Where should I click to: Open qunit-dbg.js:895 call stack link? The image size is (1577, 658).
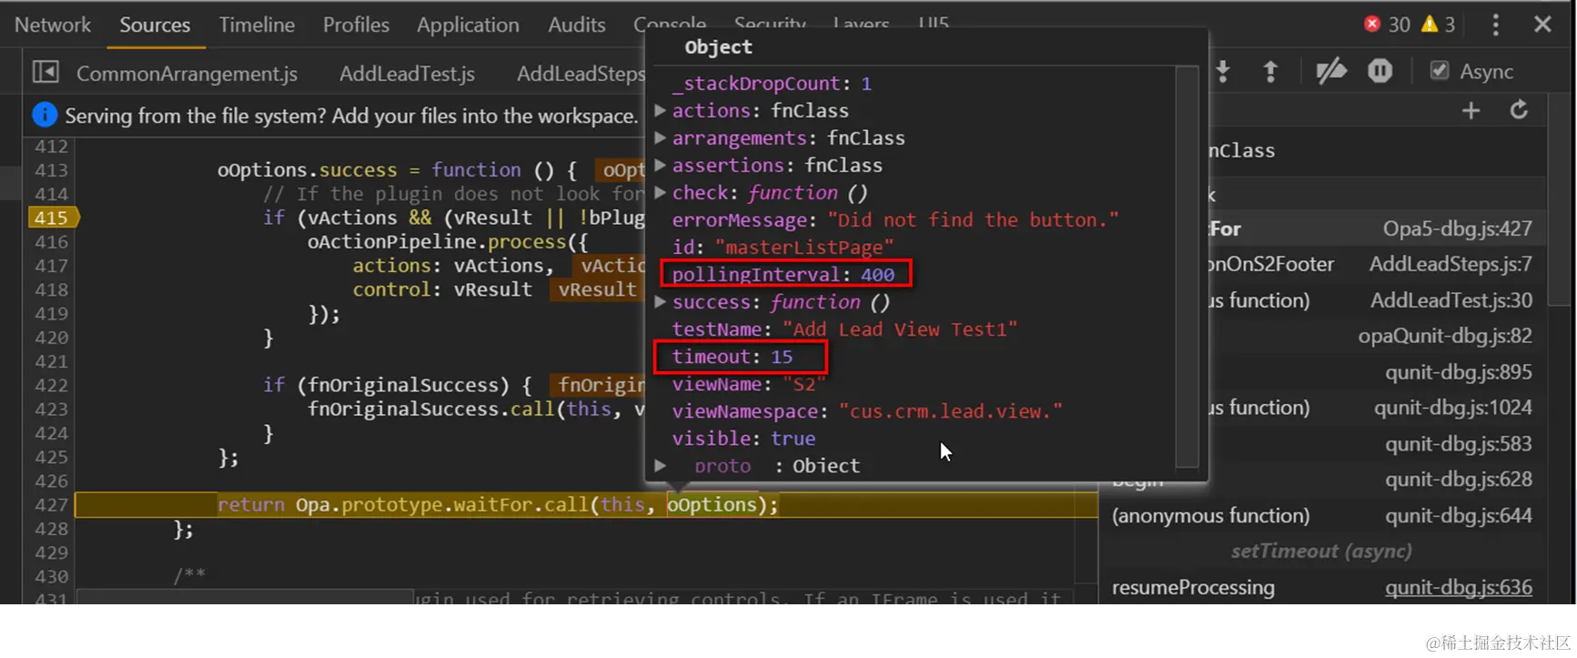(x=1459, y=372)
